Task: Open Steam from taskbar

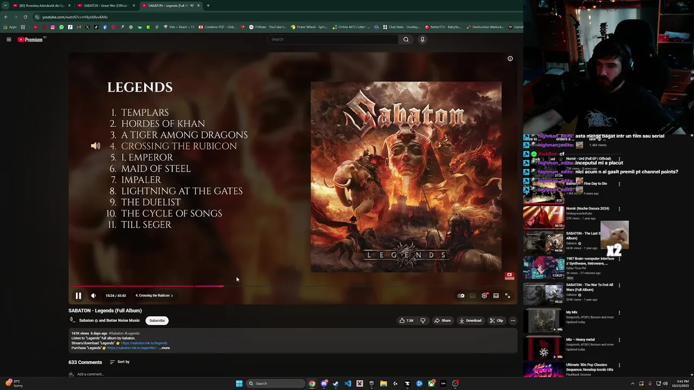Action: [336, 383]
